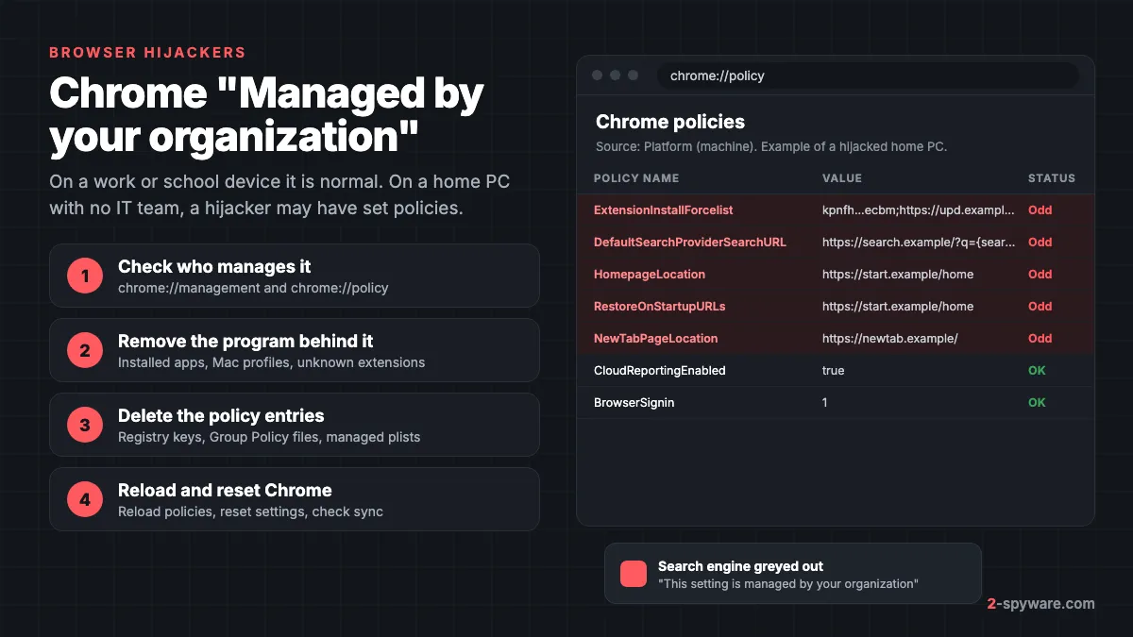
Task: Click the kpnfh...ecbm value of ExtensionInstallForcelist
Action: click(x=919, y=210)
